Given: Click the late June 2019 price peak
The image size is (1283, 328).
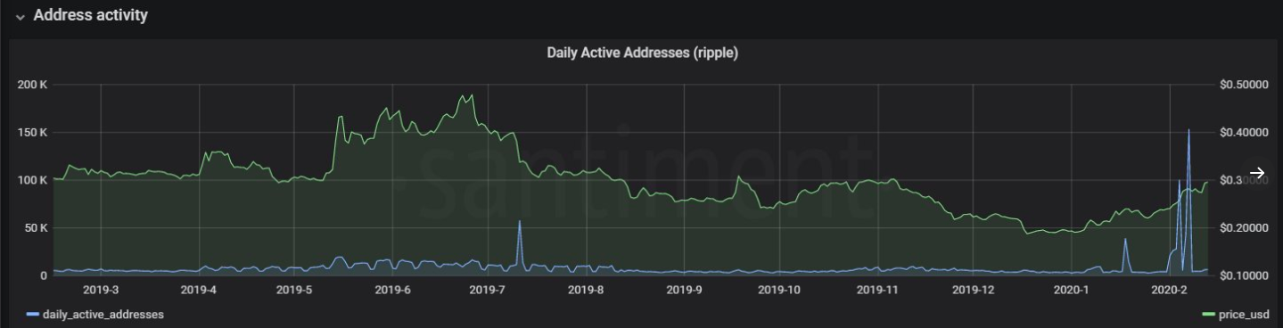Looking at the screenshot, I should [x=471, y=95].
